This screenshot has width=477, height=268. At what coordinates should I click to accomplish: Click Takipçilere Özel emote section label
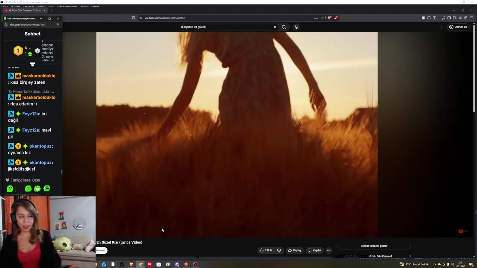(23, 180)
